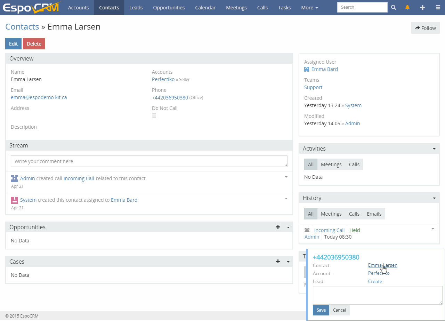Select All tab in History panel

[311, 214]
